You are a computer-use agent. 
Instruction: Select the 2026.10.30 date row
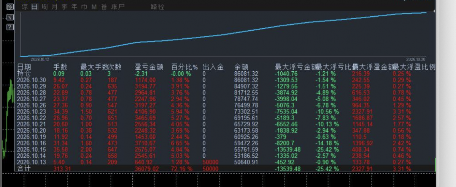click(x=32, y=80)
